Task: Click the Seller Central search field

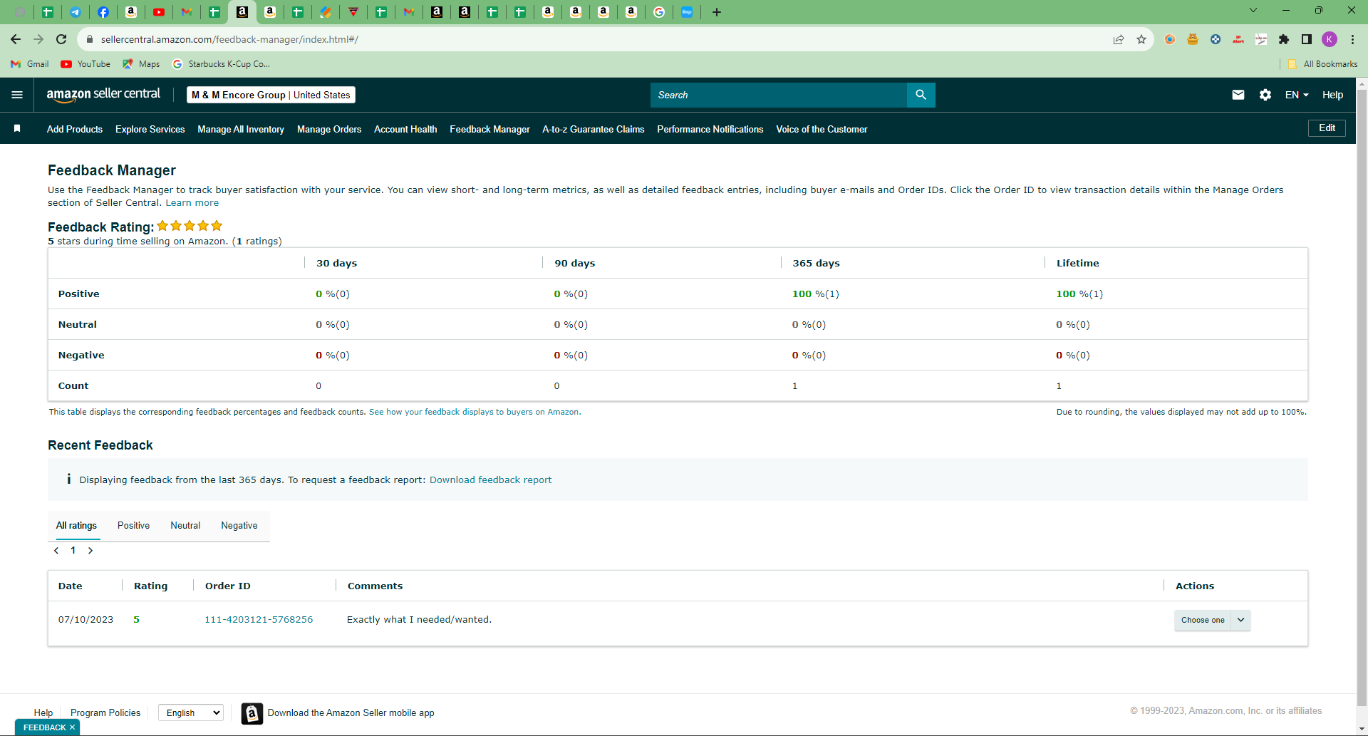Action: tap(779, 95)
